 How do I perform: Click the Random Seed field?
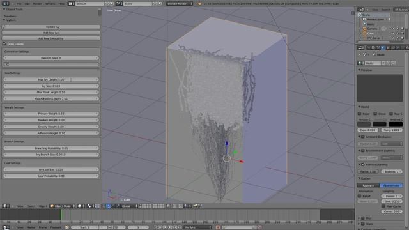coord(51,58)
